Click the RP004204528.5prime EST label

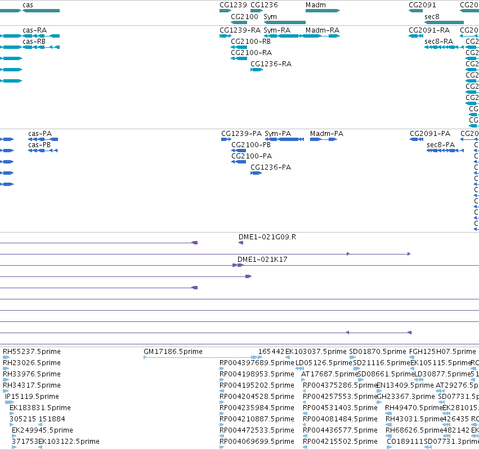(x=257, y=397)
